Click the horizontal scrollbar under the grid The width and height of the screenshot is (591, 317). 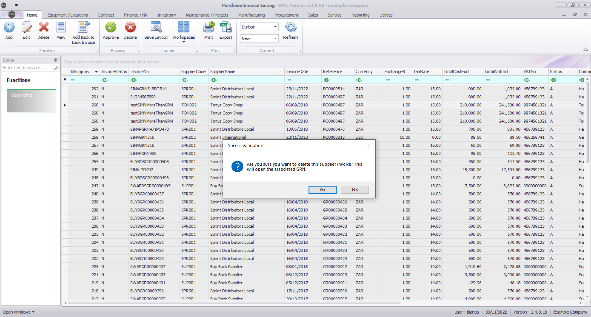click(x=234, y=303)
